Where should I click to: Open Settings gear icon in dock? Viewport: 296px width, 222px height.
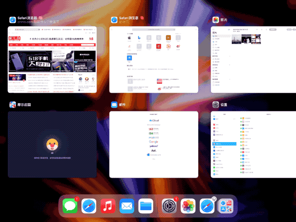click(x=169, y=206)
